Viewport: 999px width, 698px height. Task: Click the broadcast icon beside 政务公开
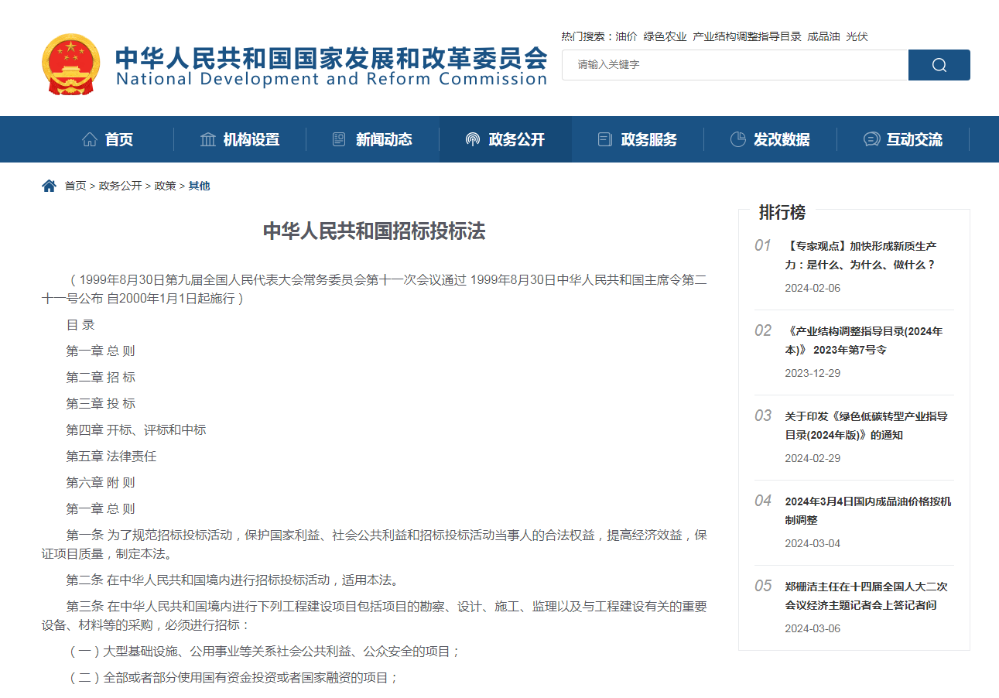click(x=472, y=139)
